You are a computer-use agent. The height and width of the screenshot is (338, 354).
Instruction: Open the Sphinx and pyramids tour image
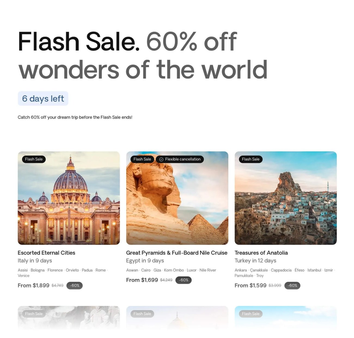[177, 198]
